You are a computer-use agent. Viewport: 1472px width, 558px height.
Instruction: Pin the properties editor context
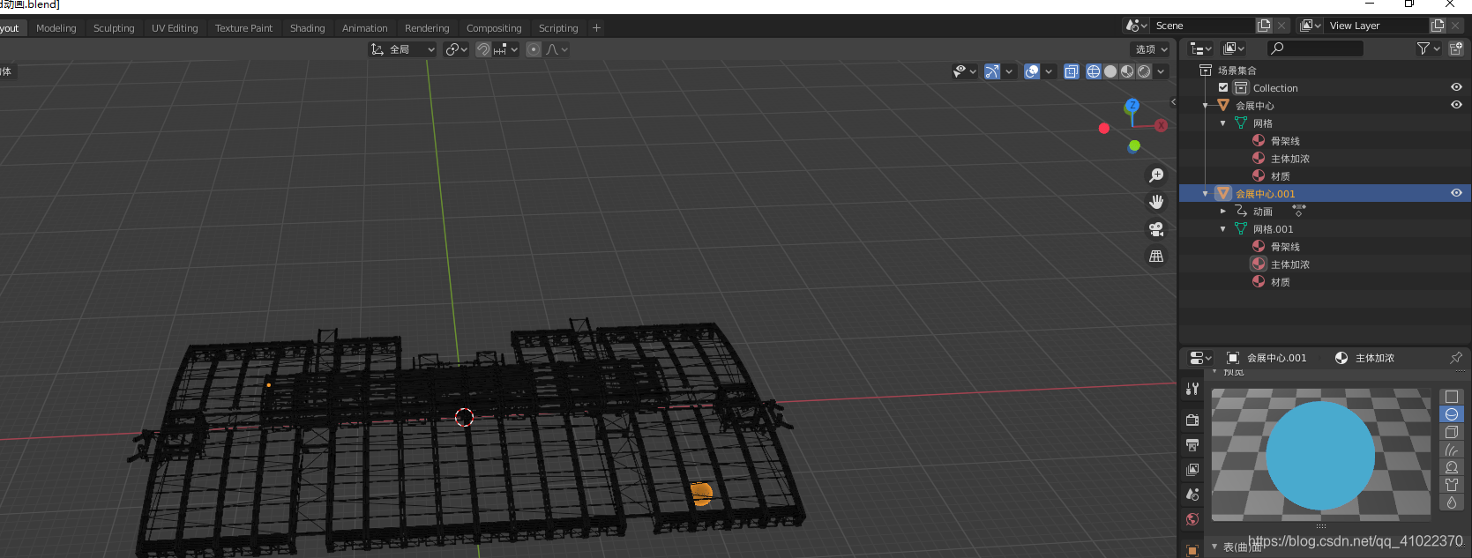click(x=1455, y=358)
